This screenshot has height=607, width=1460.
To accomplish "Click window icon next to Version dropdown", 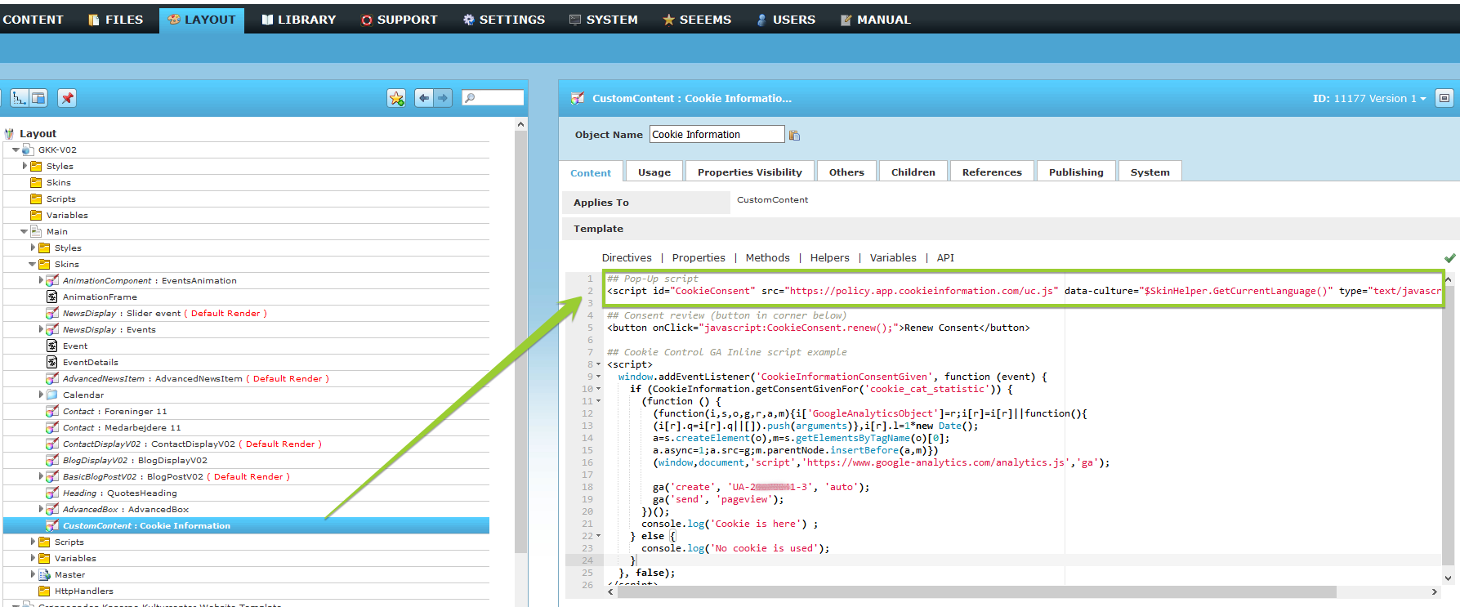I will click(x=1444, y=98).
